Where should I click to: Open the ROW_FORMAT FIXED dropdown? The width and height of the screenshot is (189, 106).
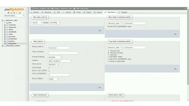point(53,79)
